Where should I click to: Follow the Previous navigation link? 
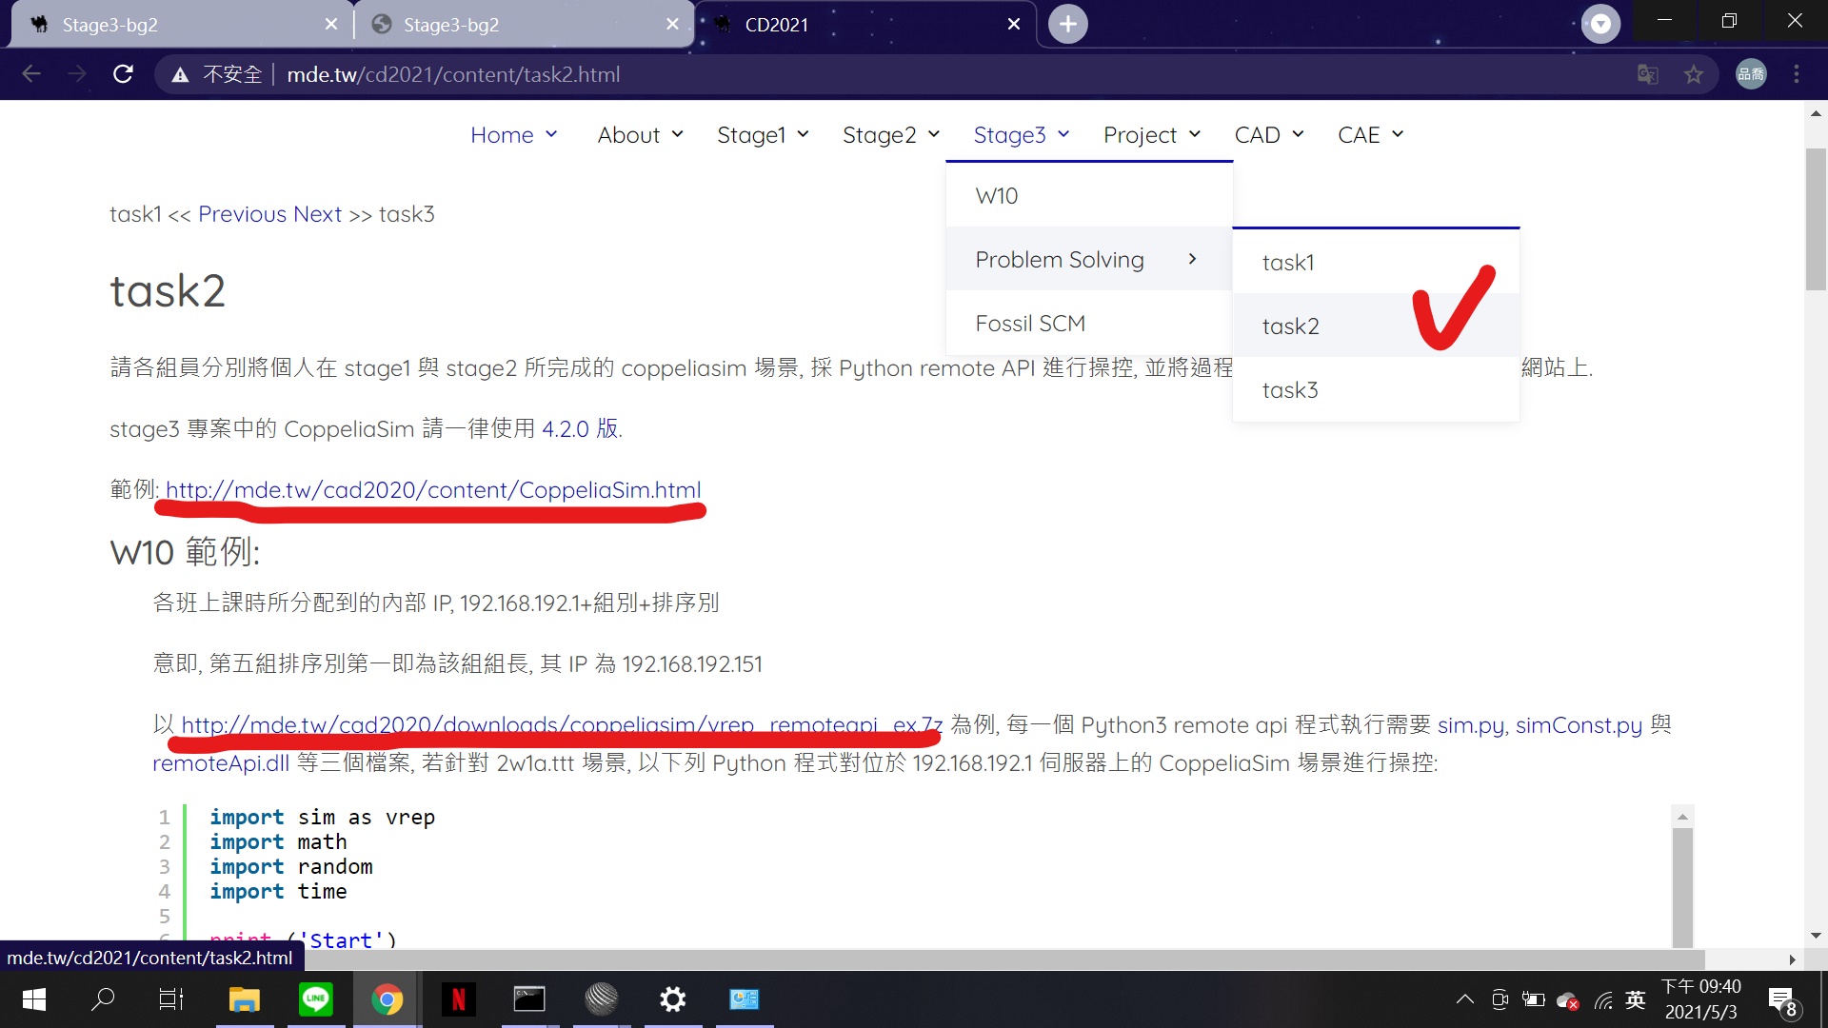click(x=242, y=214)
